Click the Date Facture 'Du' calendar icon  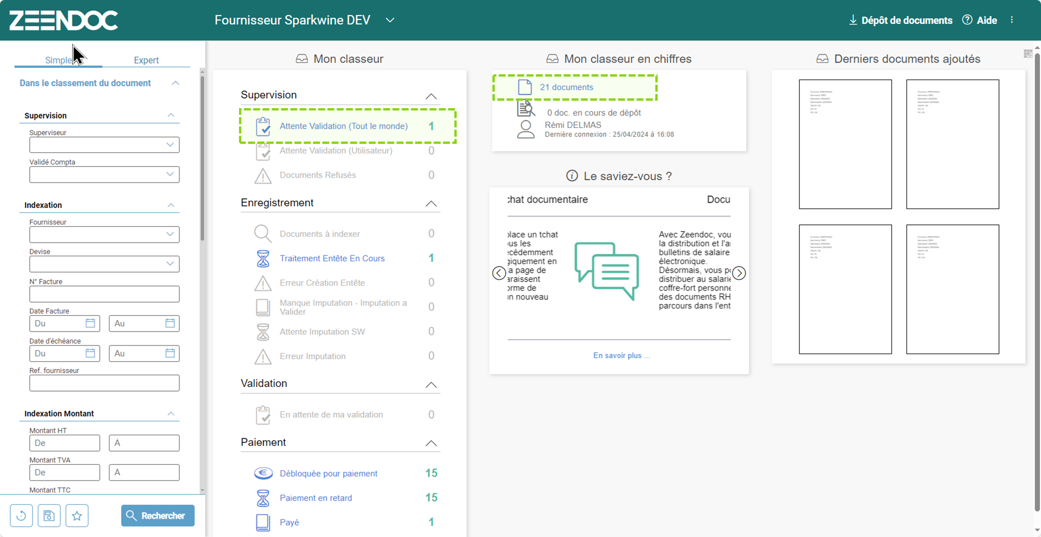(90, 323)
